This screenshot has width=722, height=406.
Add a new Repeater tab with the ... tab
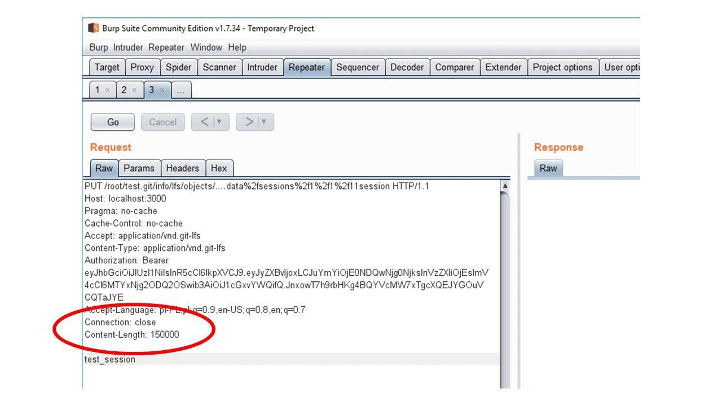click(181, 90)
